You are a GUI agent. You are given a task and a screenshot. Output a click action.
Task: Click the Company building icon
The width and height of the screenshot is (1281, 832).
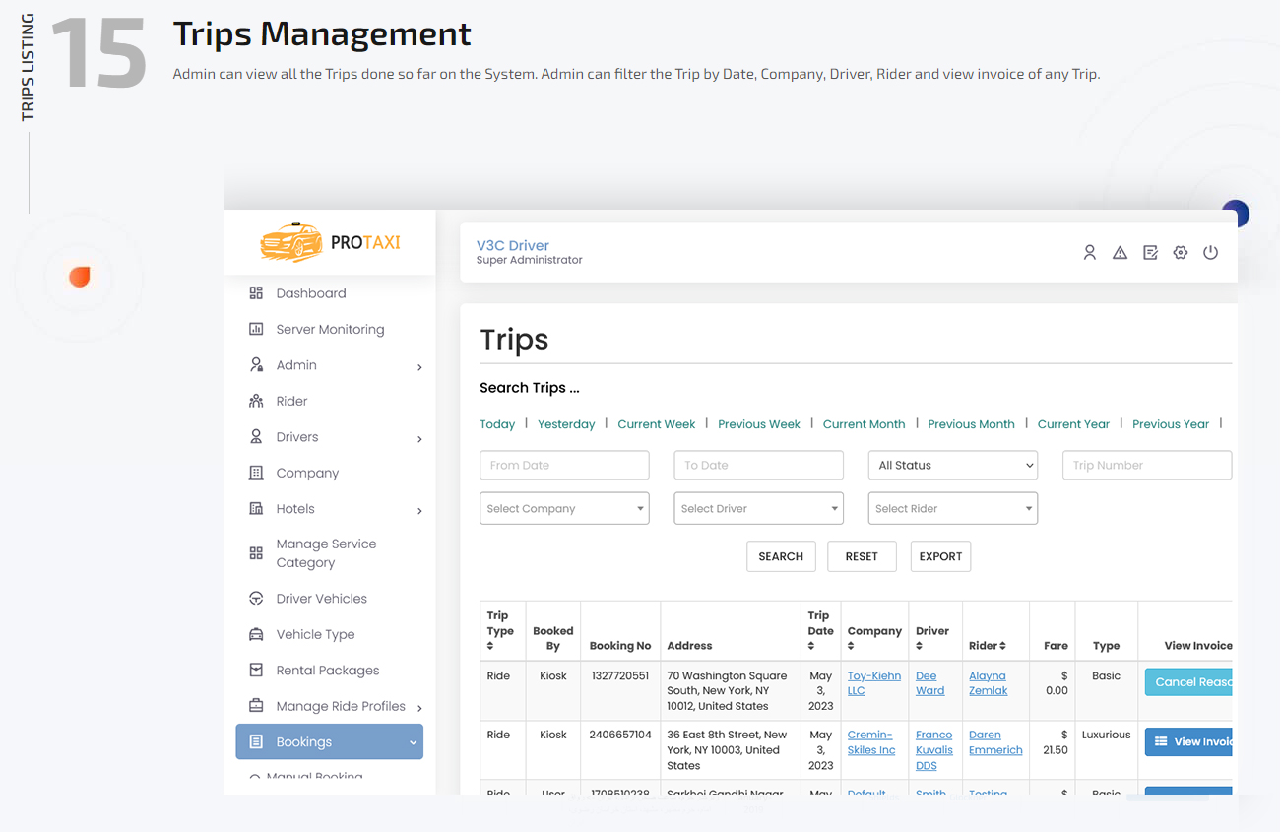256,473
